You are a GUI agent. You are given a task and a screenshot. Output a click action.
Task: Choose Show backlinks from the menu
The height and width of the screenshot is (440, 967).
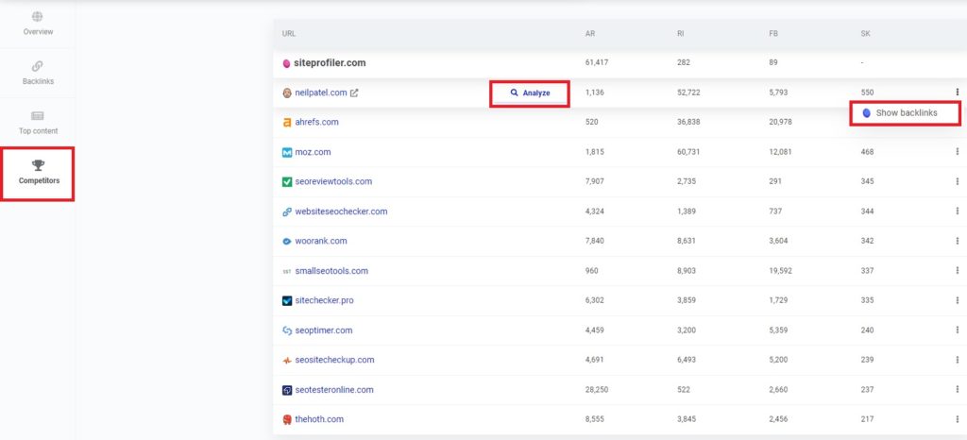click(906, 112)
